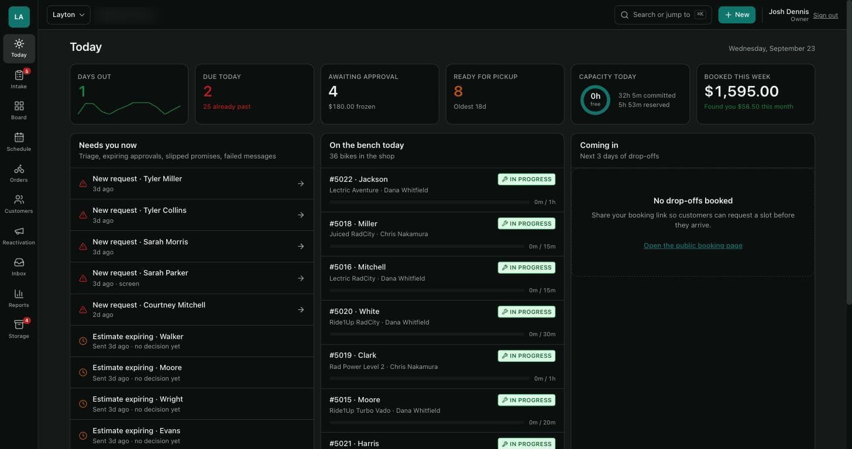Open Estimate expiring · Moore row

[x=192, y=372]
